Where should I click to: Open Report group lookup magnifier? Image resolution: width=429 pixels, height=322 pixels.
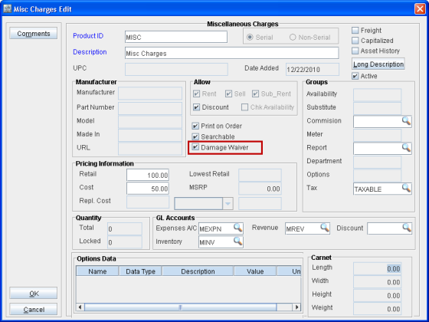click(406, 148)
